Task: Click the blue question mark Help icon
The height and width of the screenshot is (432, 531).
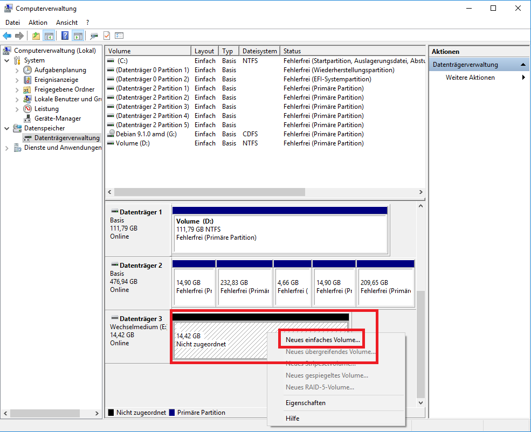Action: pos(65,36)
